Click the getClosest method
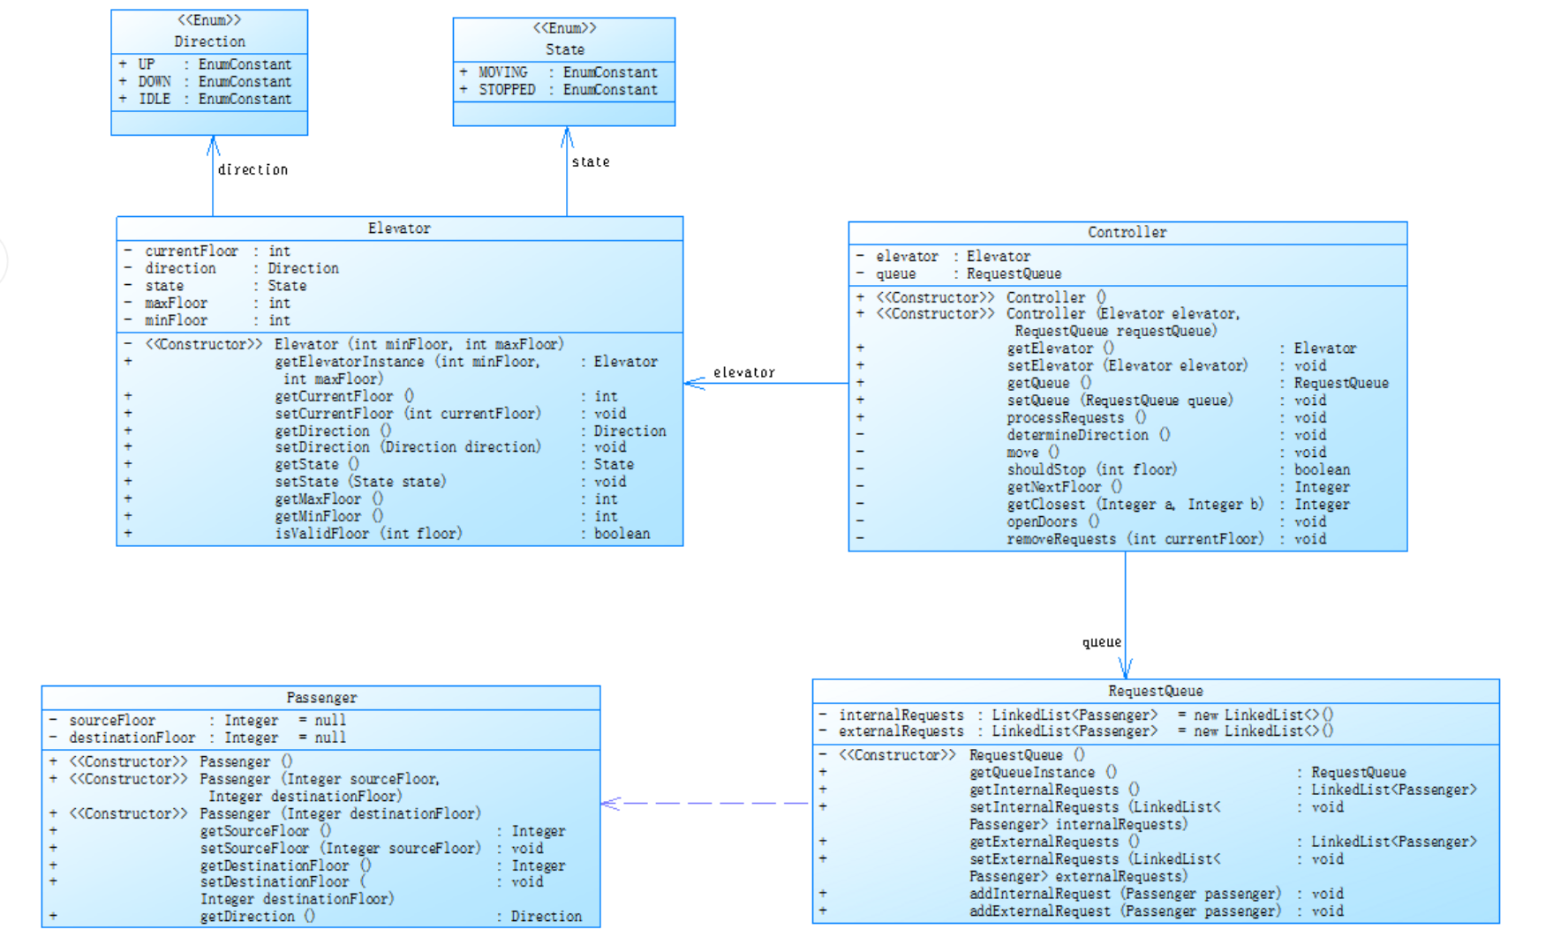Screen dimensions: 1561x929 [1103, 505]
